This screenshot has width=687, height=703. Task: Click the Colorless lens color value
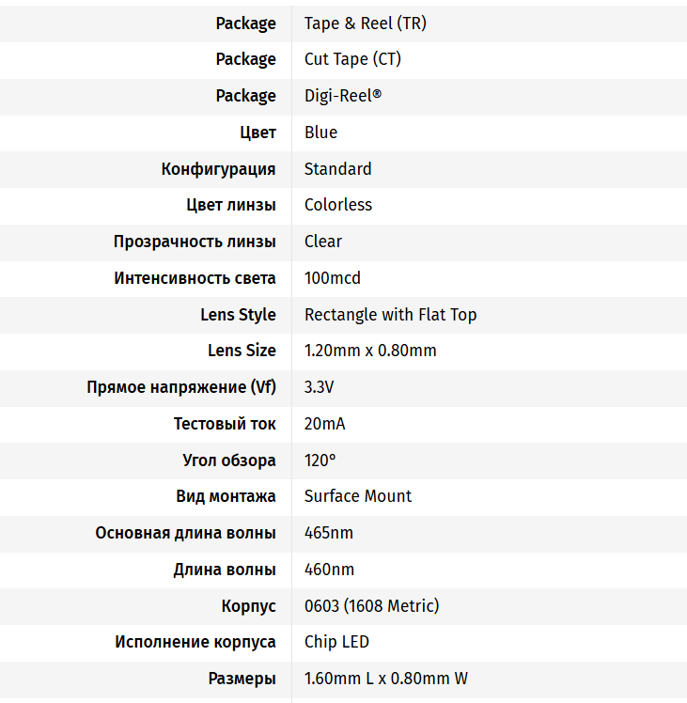coord(338,205)
